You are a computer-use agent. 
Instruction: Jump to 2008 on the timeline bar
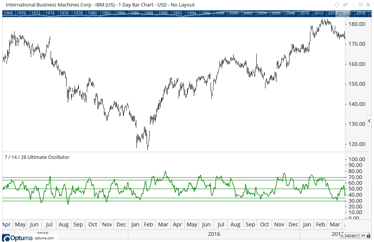[290, 13]
